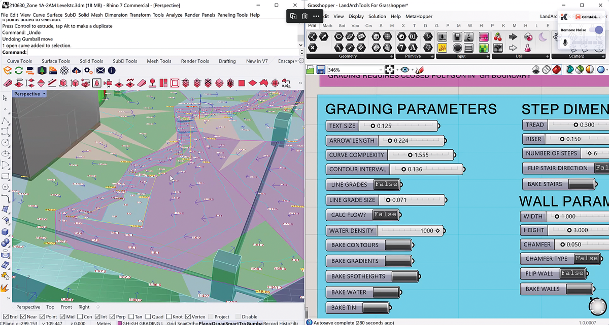This screenshot has width=609, height=325.
Task: Uncheck the Vertex osnap checkbox
Action: [188, 317]
